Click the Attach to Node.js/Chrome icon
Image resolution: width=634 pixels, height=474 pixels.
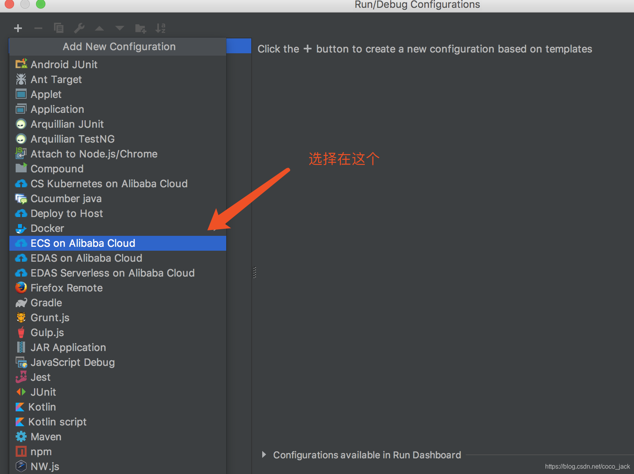[x=21, y=154]
